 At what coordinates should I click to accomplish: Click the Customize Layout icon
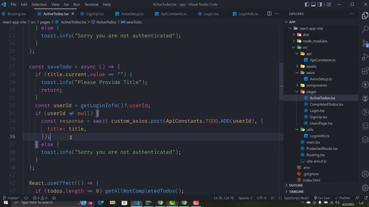[x=329, y=4]
